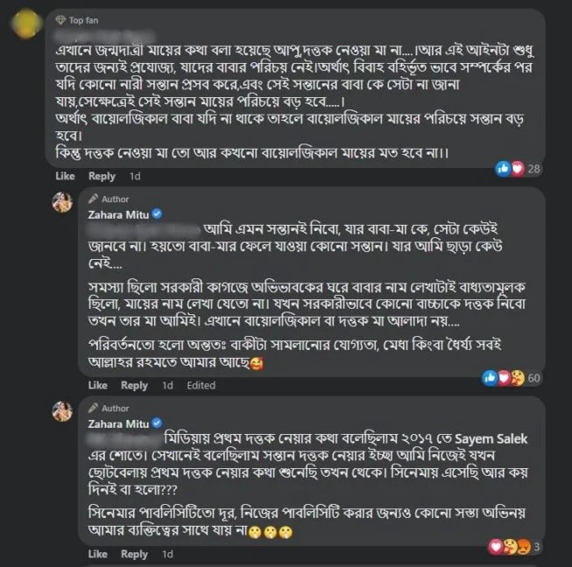Open the 28 reactions on top comment
The image size is (572, 567).
coord(519,168)
